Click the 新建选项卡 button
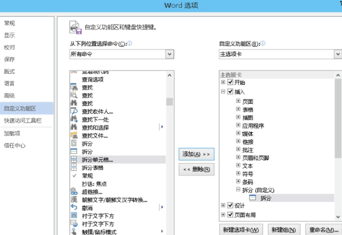This screenshot has width=342, height=235. (241, 230)
